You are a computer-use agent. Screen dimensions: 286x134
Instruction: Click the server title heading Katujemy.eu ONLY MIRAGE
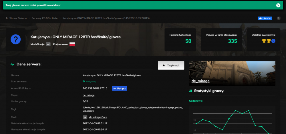pos(76,37)
